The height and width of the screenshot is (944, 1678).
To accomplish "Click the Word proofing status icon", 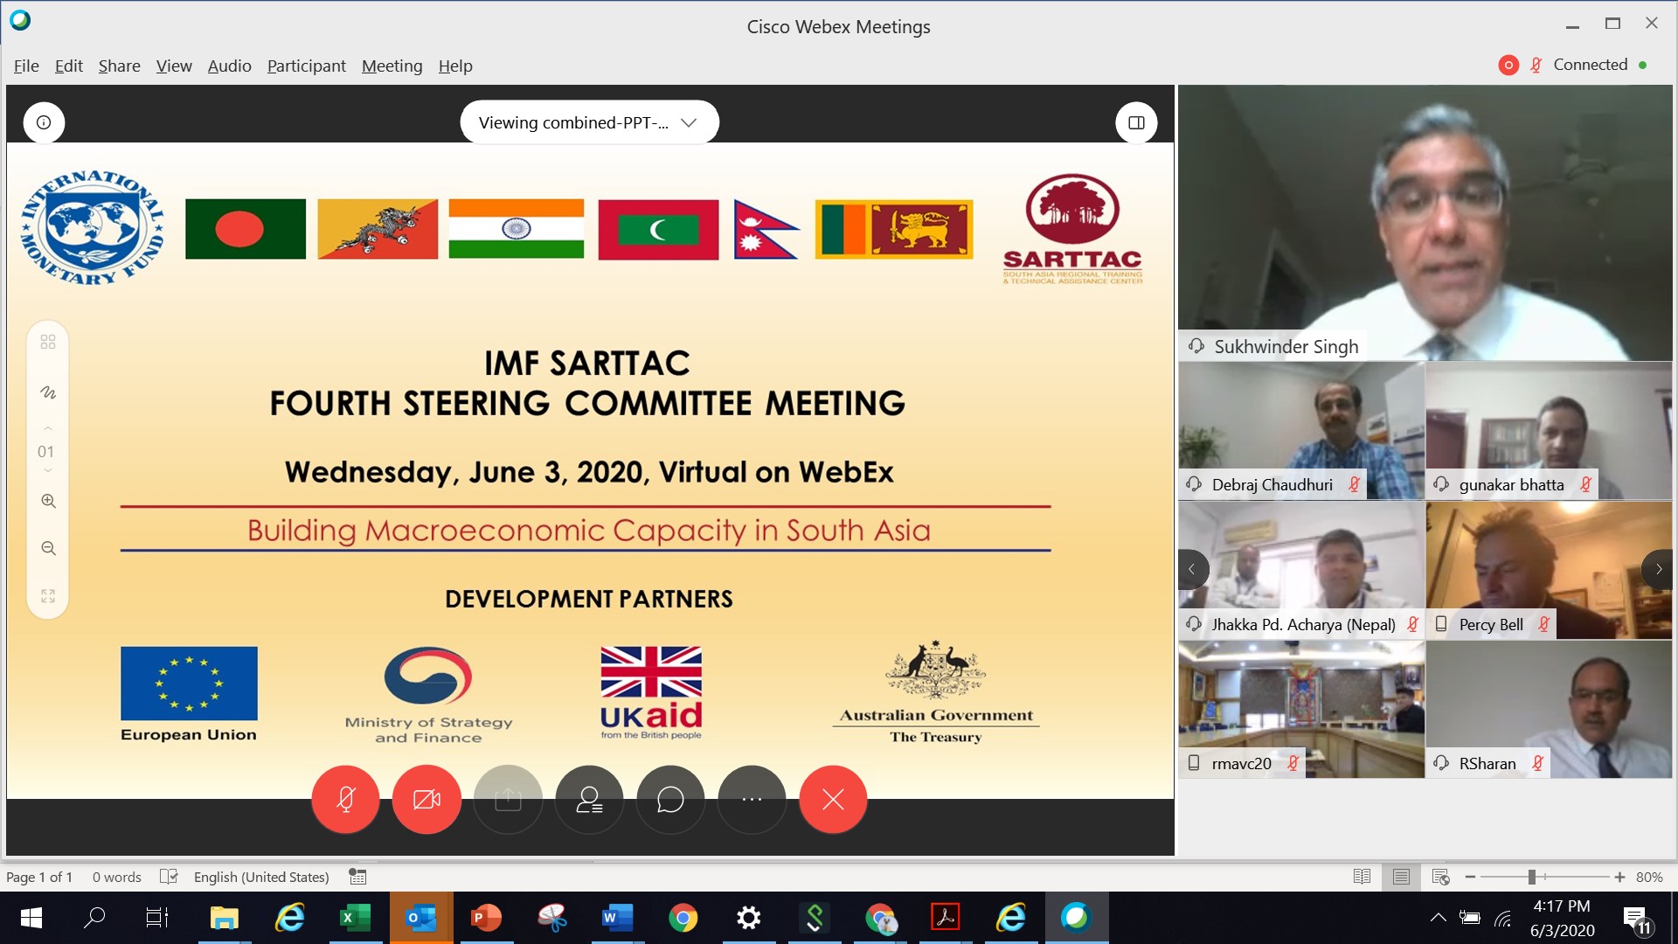I will click(170, 877).
